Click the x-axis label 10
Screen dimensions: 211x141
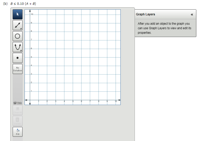pos(116,101)
